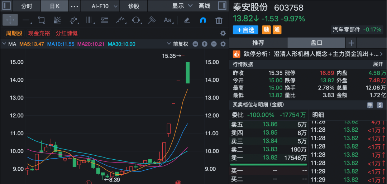Click the 画线 drawing button
The image size is (387, 184).
[x=204, y=6]
